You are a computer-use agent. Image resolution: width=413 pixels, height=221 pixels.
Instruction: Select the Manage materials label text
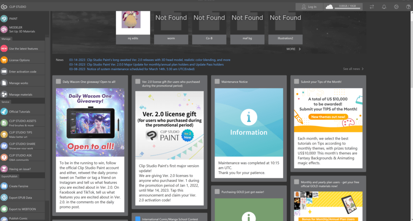21,95
